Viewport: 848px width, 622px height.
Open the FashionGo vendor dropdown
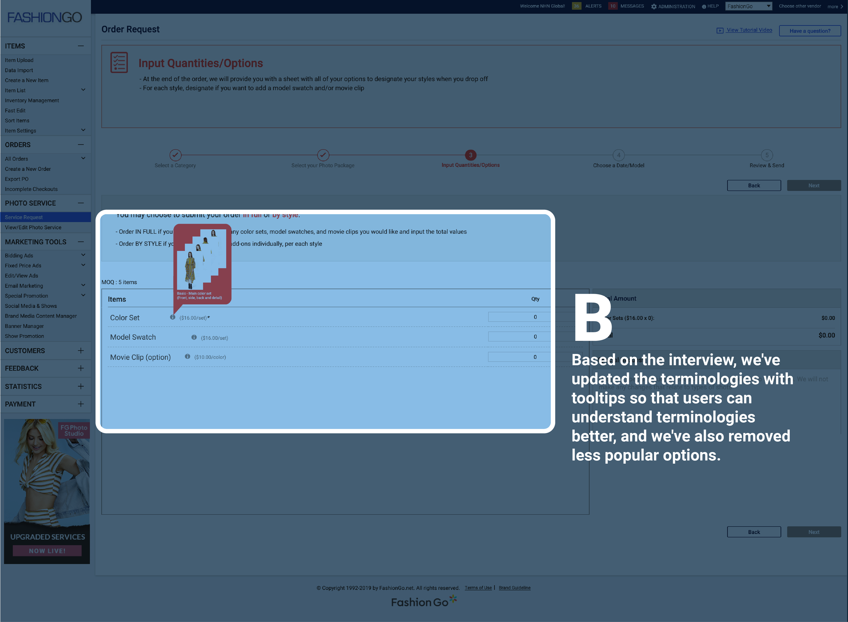(x=749, y=6)
